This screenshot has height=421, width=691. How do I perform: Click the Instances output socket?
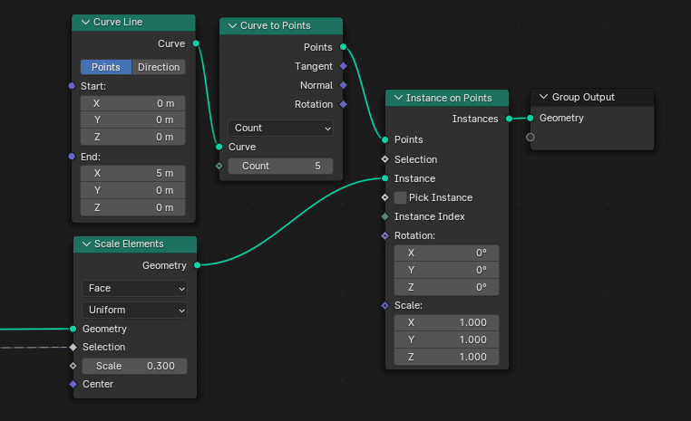pyautogui.click(x=509, y=119)
